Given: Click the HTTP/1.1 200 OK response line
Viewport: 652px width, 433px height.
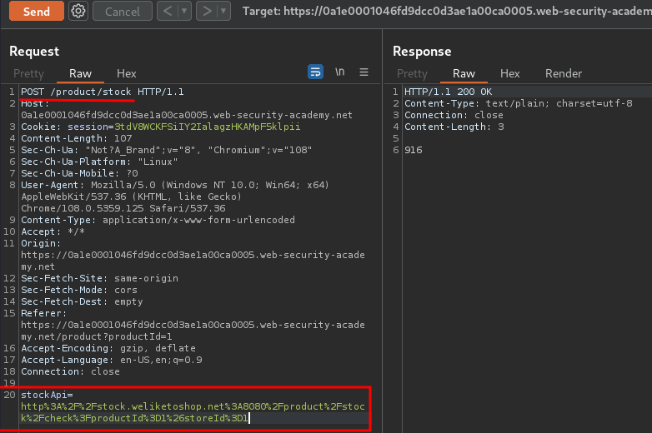Looking at the screenshot, I should coord(448,92).
